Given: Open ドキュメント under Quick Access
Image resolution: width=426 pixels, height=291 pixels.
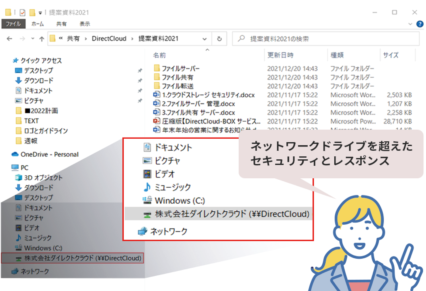Looking at the screenshot, I should [38, 91].
